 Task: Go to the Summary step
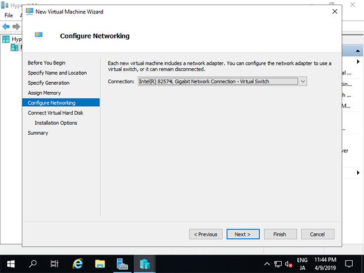pos(38,133)
